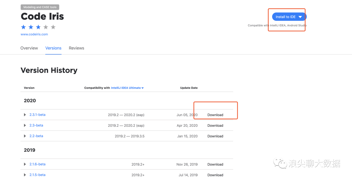This screenshot has height=179, width=352.
Task: Open the Reviews tab
Action: 77,48
